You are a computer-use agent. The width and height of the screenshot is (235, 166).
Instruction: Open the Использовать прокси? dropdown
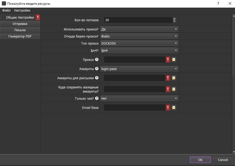click(x=139, y=29)
